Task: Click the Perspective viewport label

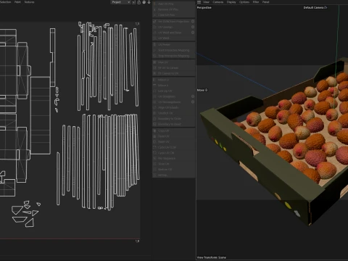Action: 204,8
